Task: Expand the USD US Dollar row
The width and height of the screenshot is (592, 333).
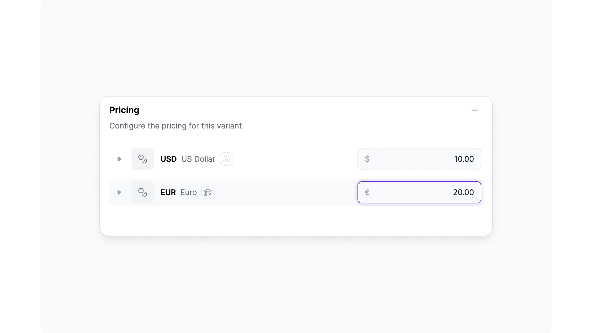Action: pos(119,159)
